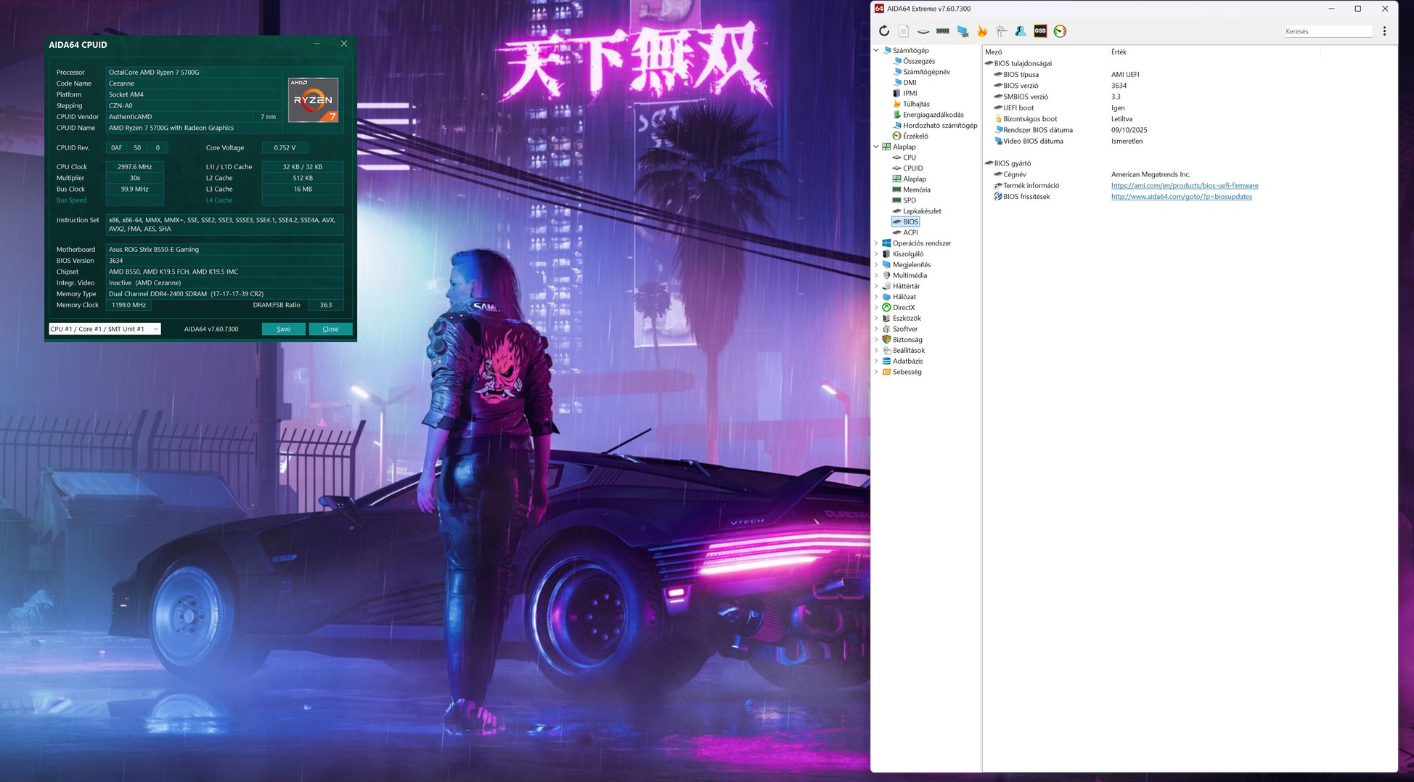Click the Adatbázis database icon
Viewport: 1414px width, 782px height.
[x=886, y=361]
